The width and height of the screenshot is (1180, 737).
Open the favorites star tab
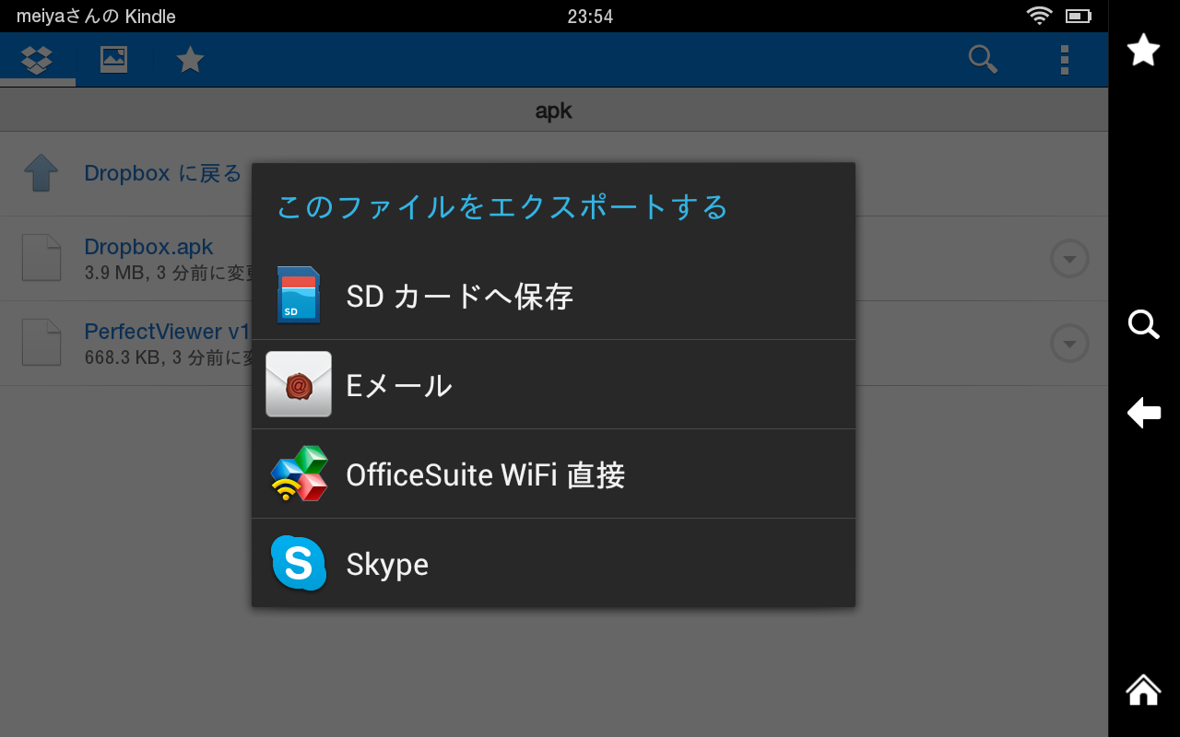pyautogui.click(x=190, y=60)
